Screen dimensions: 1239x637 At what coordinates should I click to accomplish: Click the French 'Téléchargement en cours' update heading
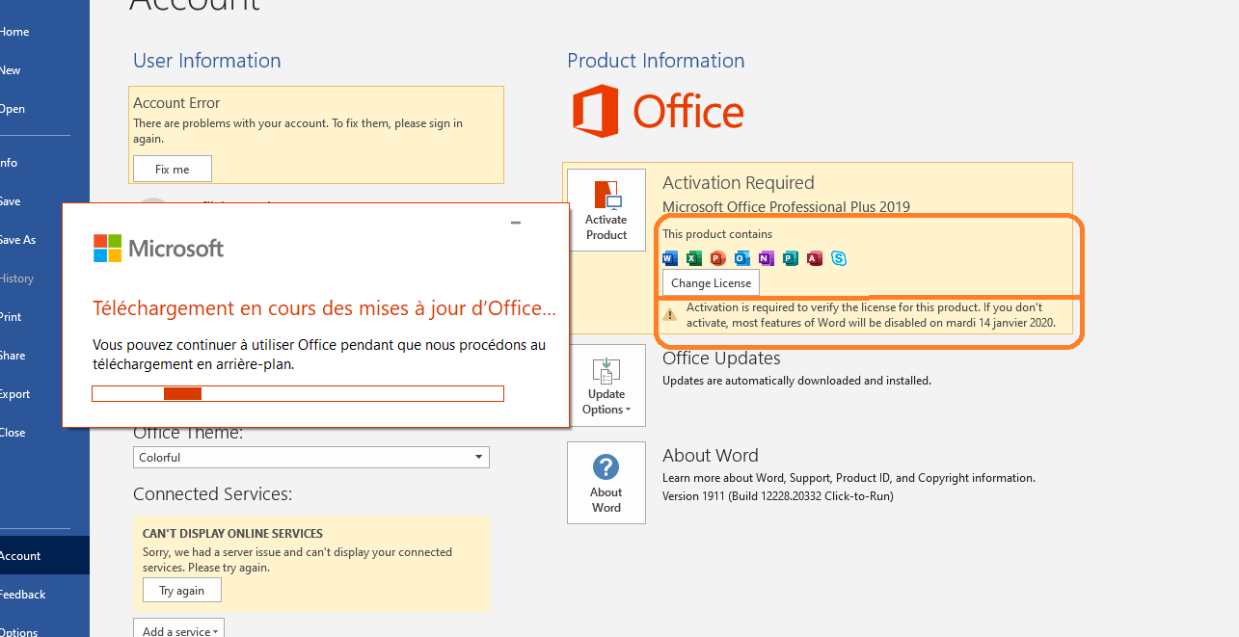point(324,308)
